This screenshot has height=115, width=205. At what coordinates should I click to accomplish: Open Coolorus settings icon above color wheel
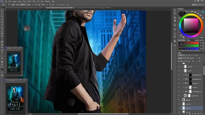203,12
